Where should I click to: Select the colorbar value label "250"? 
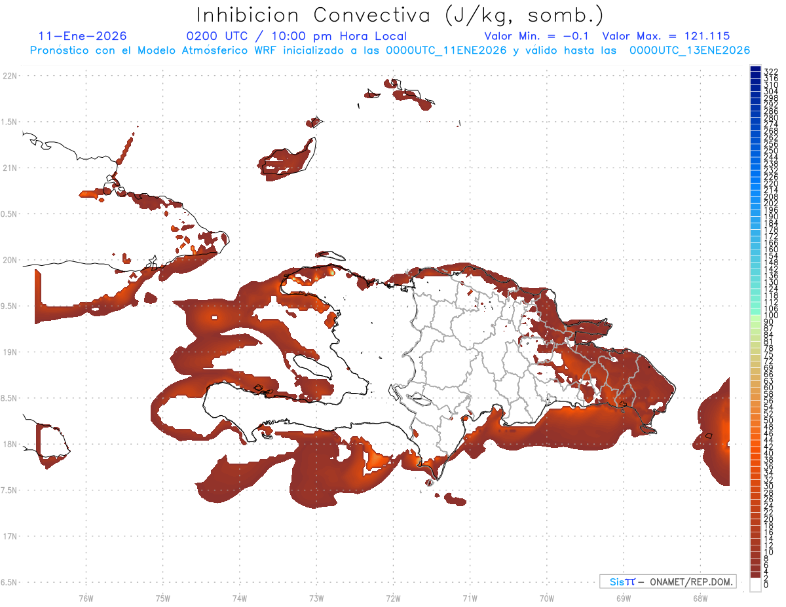click(x=771, y=151)
